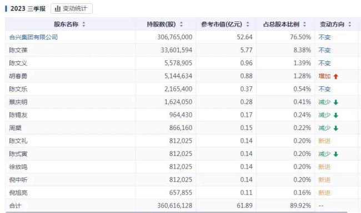Click horizontal scrollbar below the table
The image size is (361, 213).
(x=176, y=212)
